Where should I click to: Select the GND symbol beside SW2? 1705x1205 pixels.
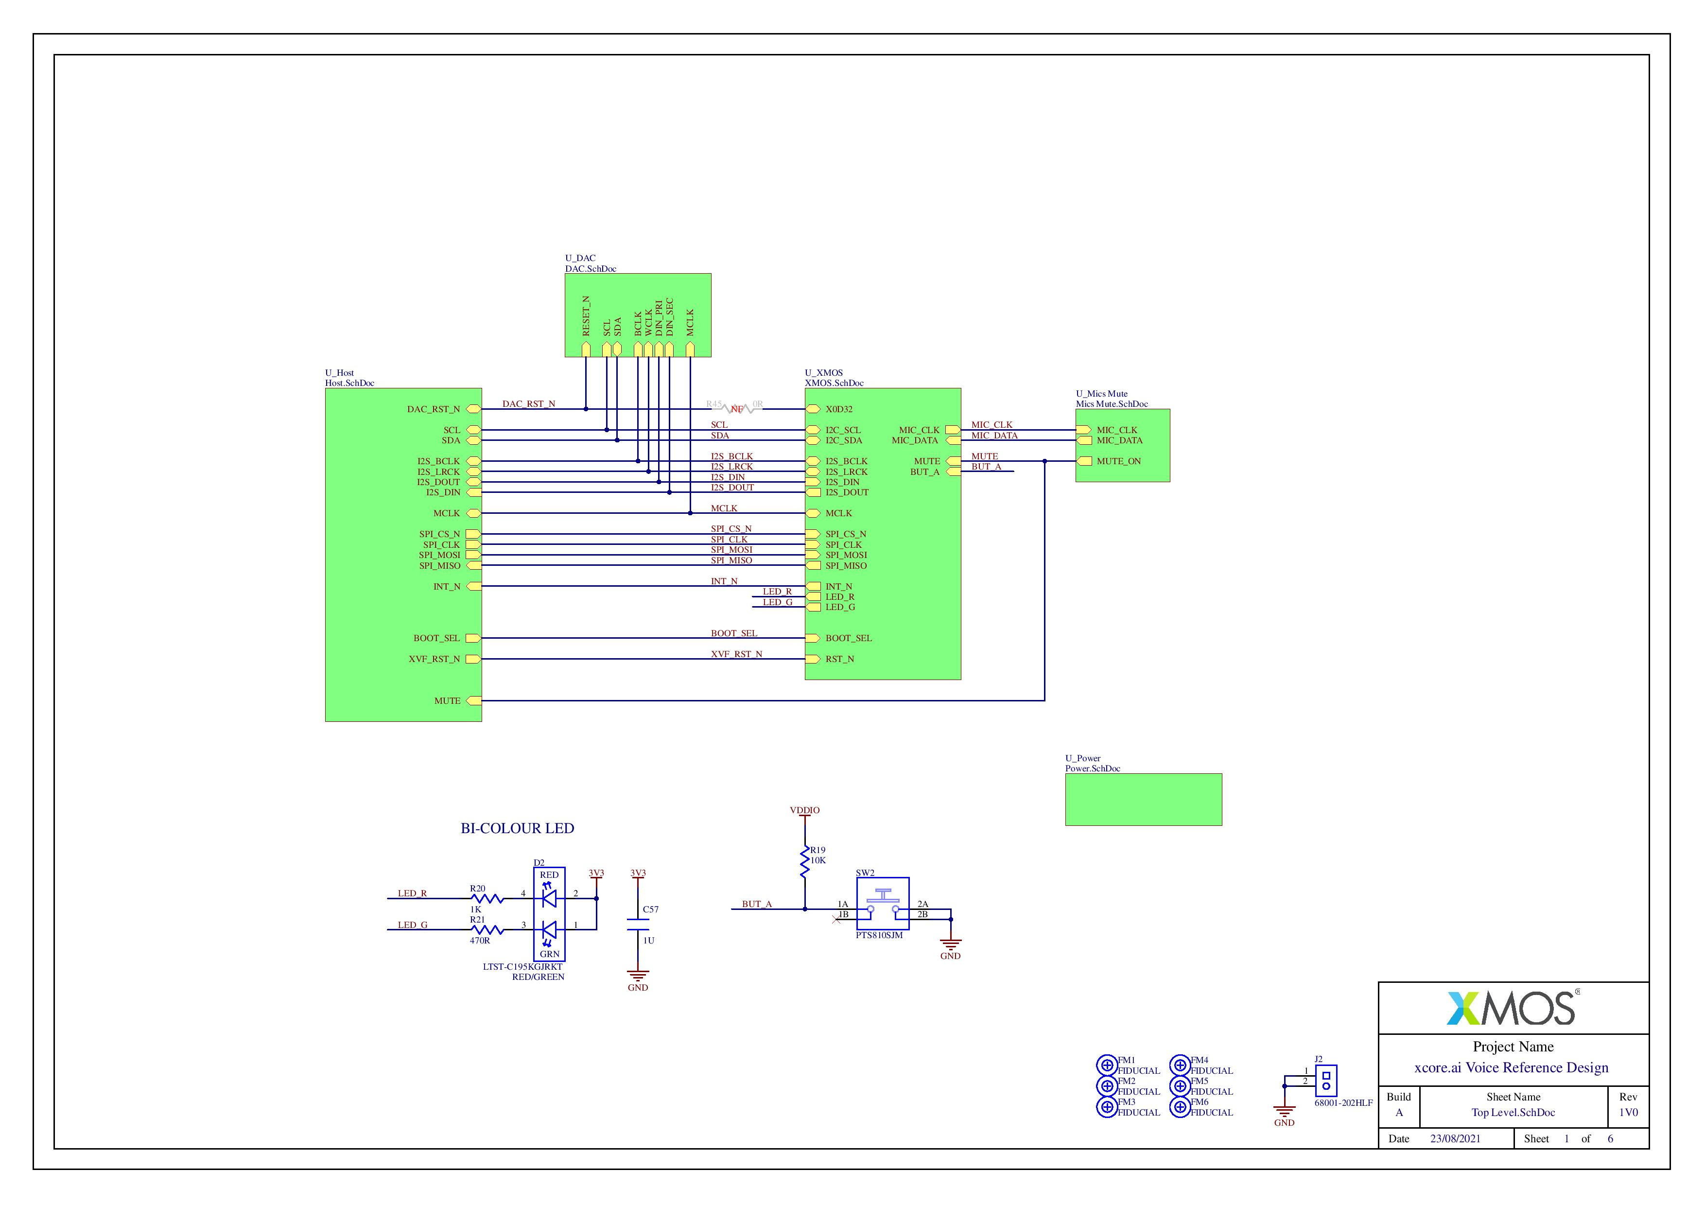pos(951,948)
